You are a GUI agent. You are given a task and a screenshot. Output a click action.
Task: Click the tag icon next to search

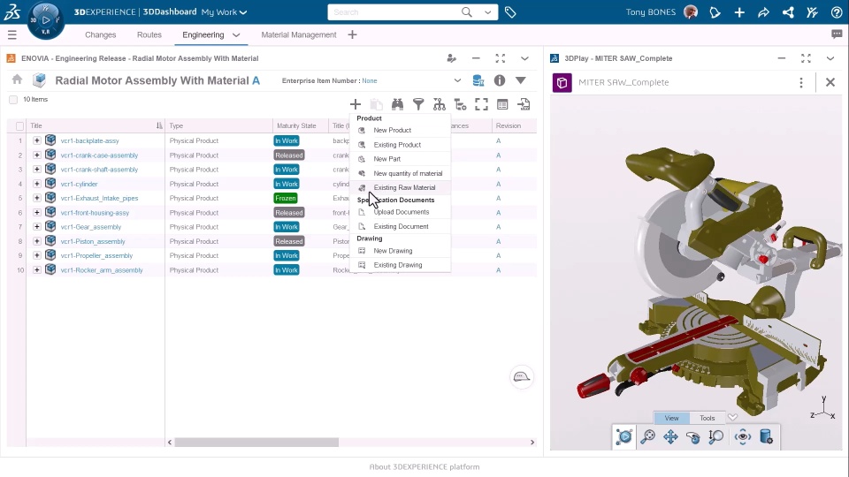pos(510,11)
